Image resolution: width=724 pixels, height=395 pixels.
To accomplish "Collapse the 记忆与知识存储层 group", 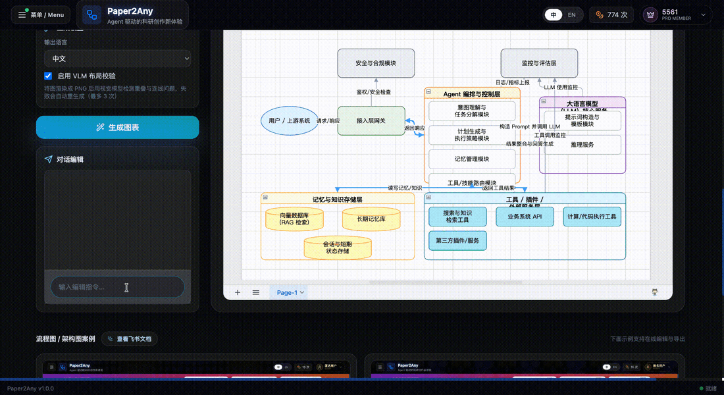I will (x=265, y=197).
